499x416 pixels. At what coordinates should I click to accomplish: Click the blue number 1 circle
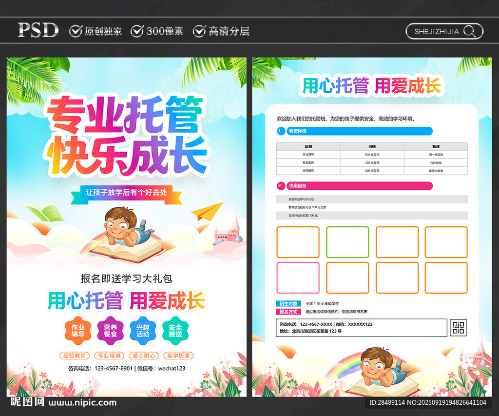tap(280, 131)
